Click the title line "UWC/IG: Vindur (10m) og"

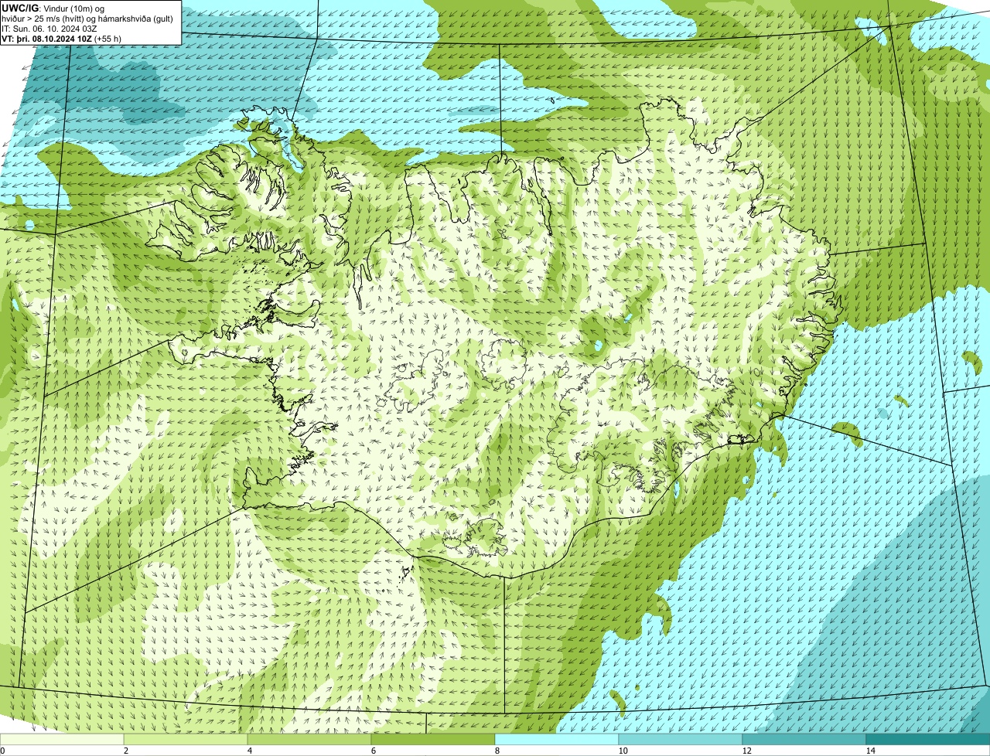(53, 8)
